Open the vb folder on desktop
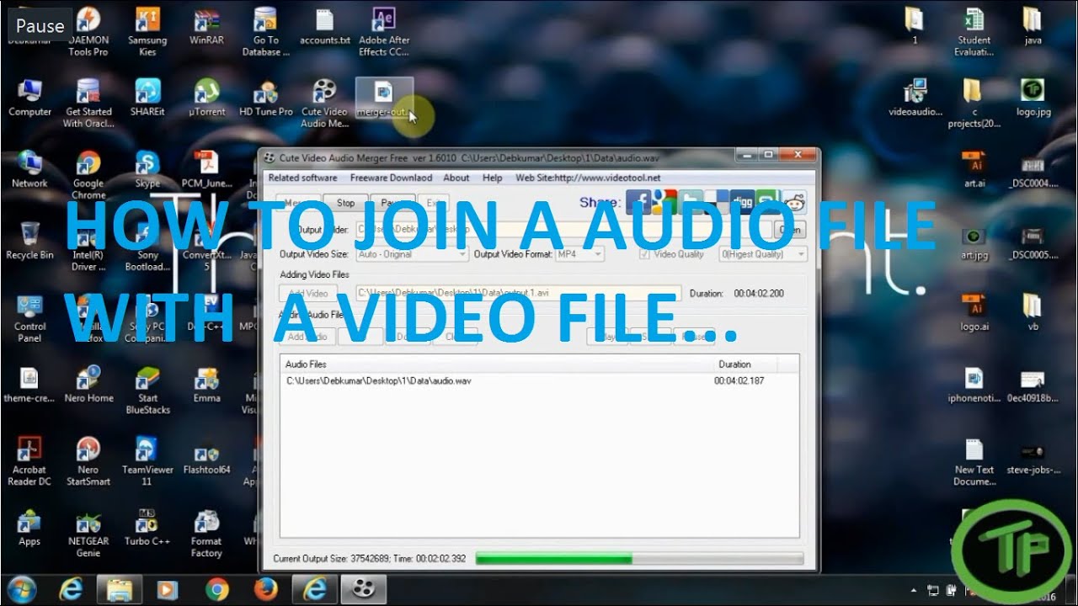 [1033, 313]
